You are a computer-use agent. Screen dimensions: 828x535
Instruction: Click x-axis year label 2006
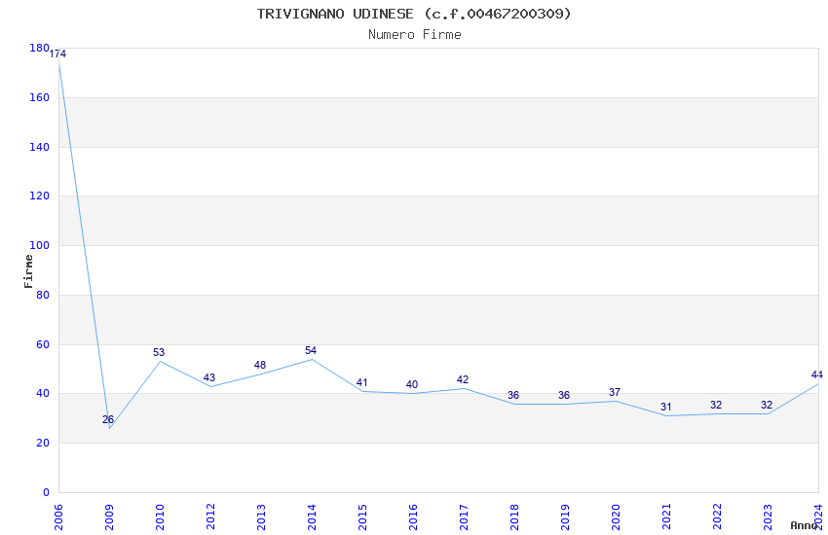pos(58,517)
